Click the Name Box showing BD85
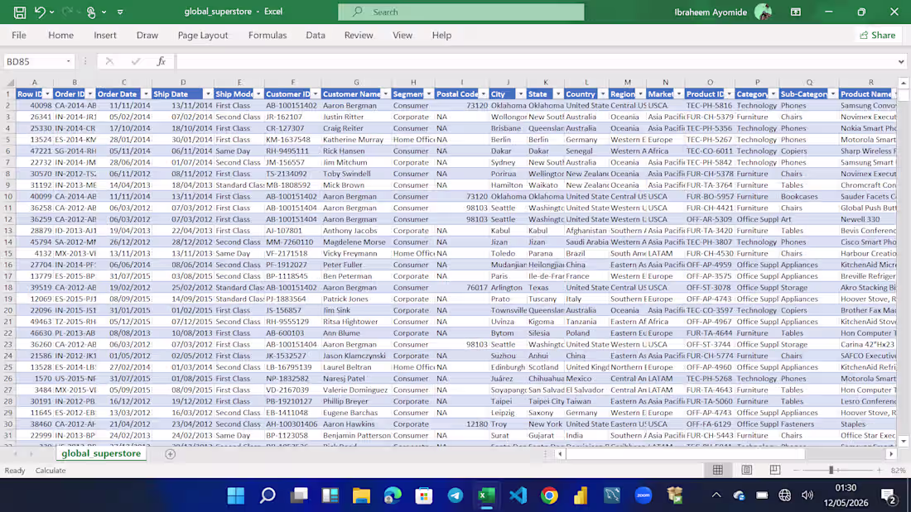Screen dimensions: 911x512 click(x=34, y=61)
